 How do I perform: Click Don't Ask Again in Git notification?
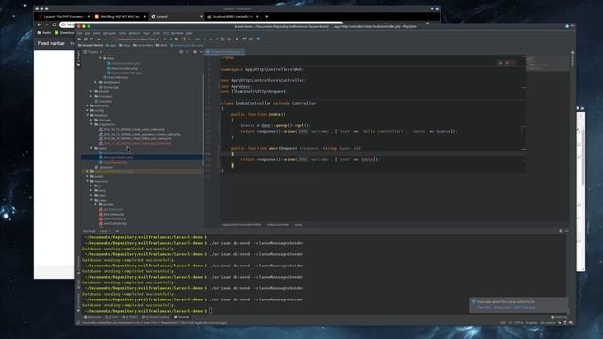click(525, 307)
